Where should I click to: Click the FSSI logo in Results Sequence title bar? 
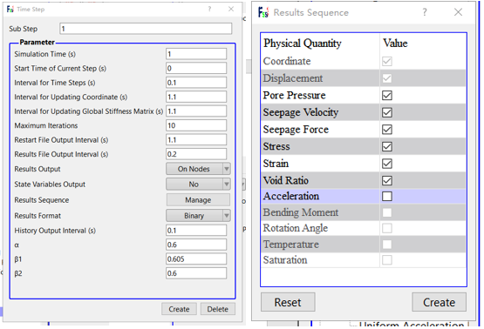(x=263, y=12)
